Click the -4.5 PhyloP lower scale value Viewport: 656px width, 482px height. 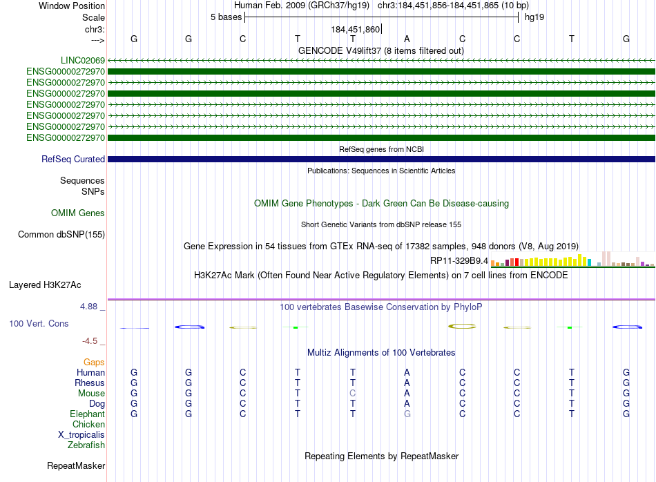tap(90, 341)
